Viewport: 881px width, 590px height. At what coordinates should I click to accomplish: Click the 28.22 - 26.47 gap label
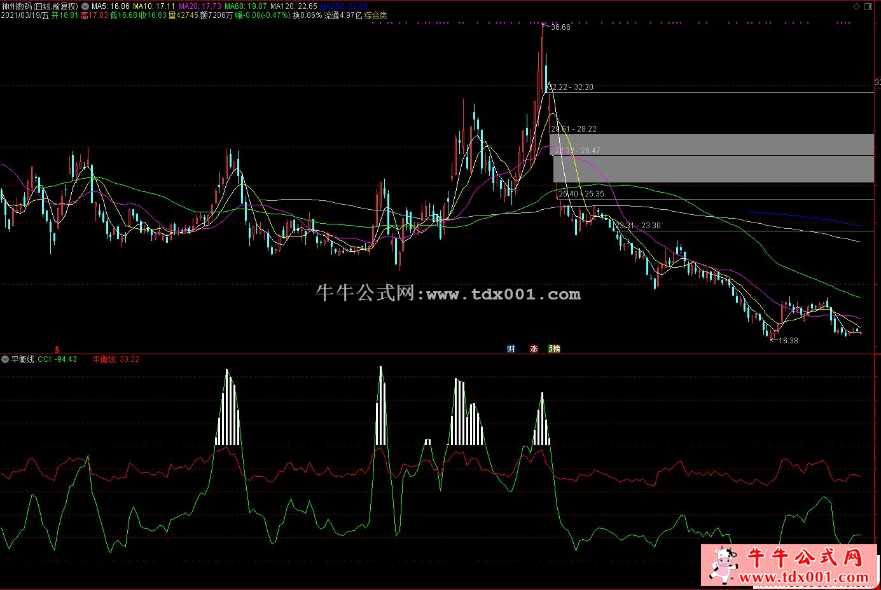[x=578, y=151]
